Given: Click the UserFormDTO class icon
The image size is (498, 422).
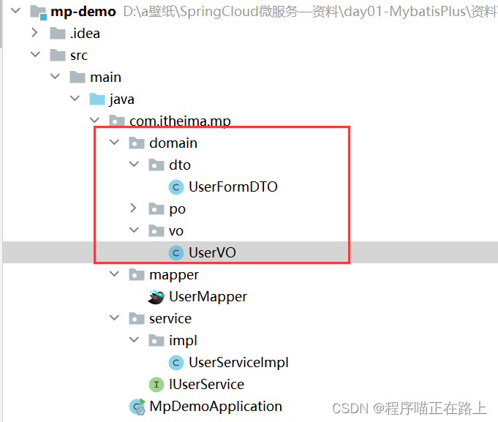Looking at the screenshot, I should click(x=176, y=186).
